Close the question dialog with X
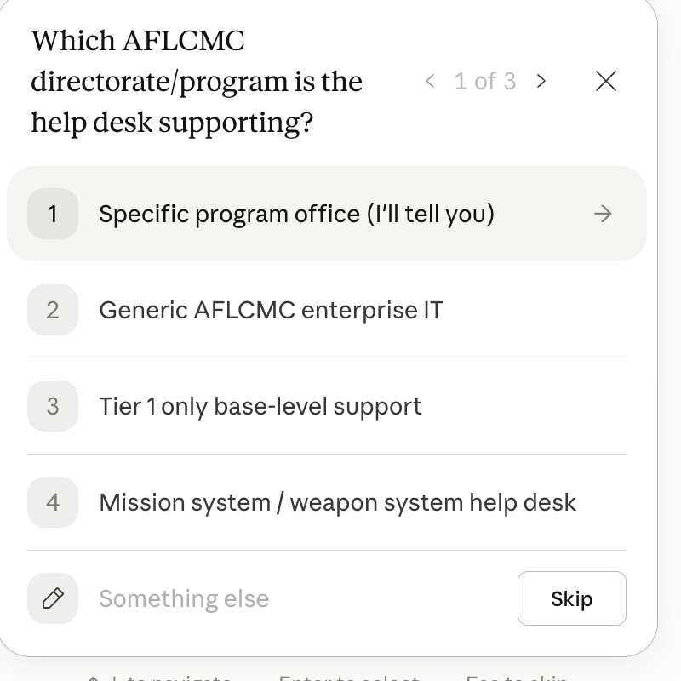The height and width of the screenshot is (681, 681). pyautogui.click(x=606, y=81)
